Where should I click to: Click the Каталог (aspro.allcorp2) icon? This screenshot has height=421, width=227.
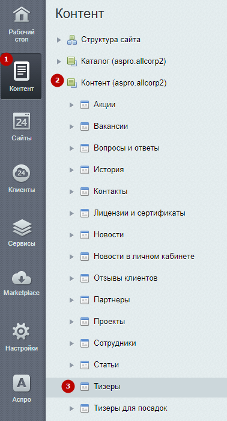[71, 62]
